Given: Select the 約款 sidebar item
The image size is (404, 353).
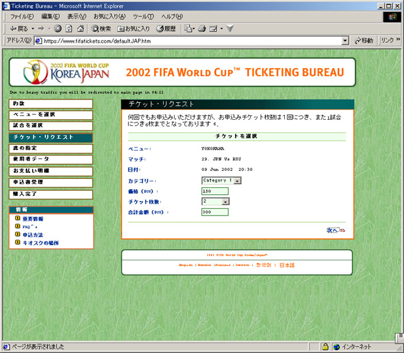Looking at the screenshot, I should (x=51, y=104).
